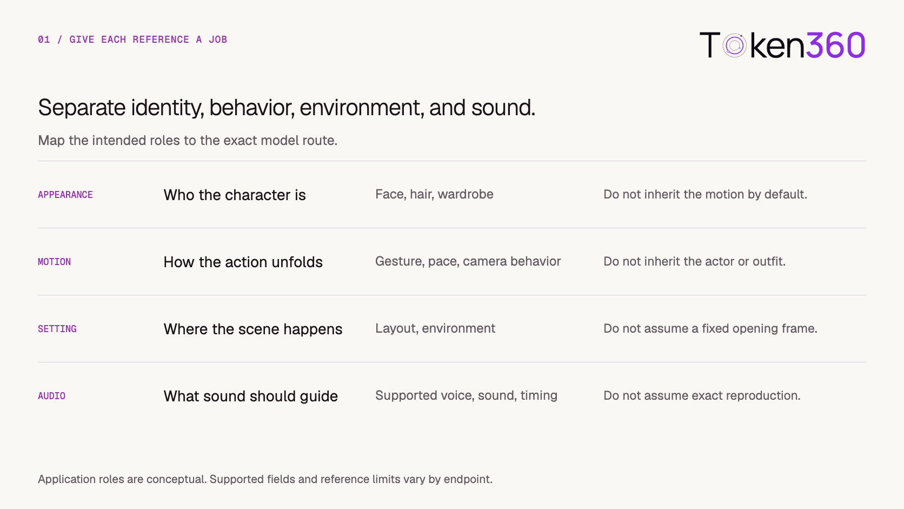Viewport: 904px width, 509px height.
Task: Select the SETTING row label
Action: click(x=57, y=329)
